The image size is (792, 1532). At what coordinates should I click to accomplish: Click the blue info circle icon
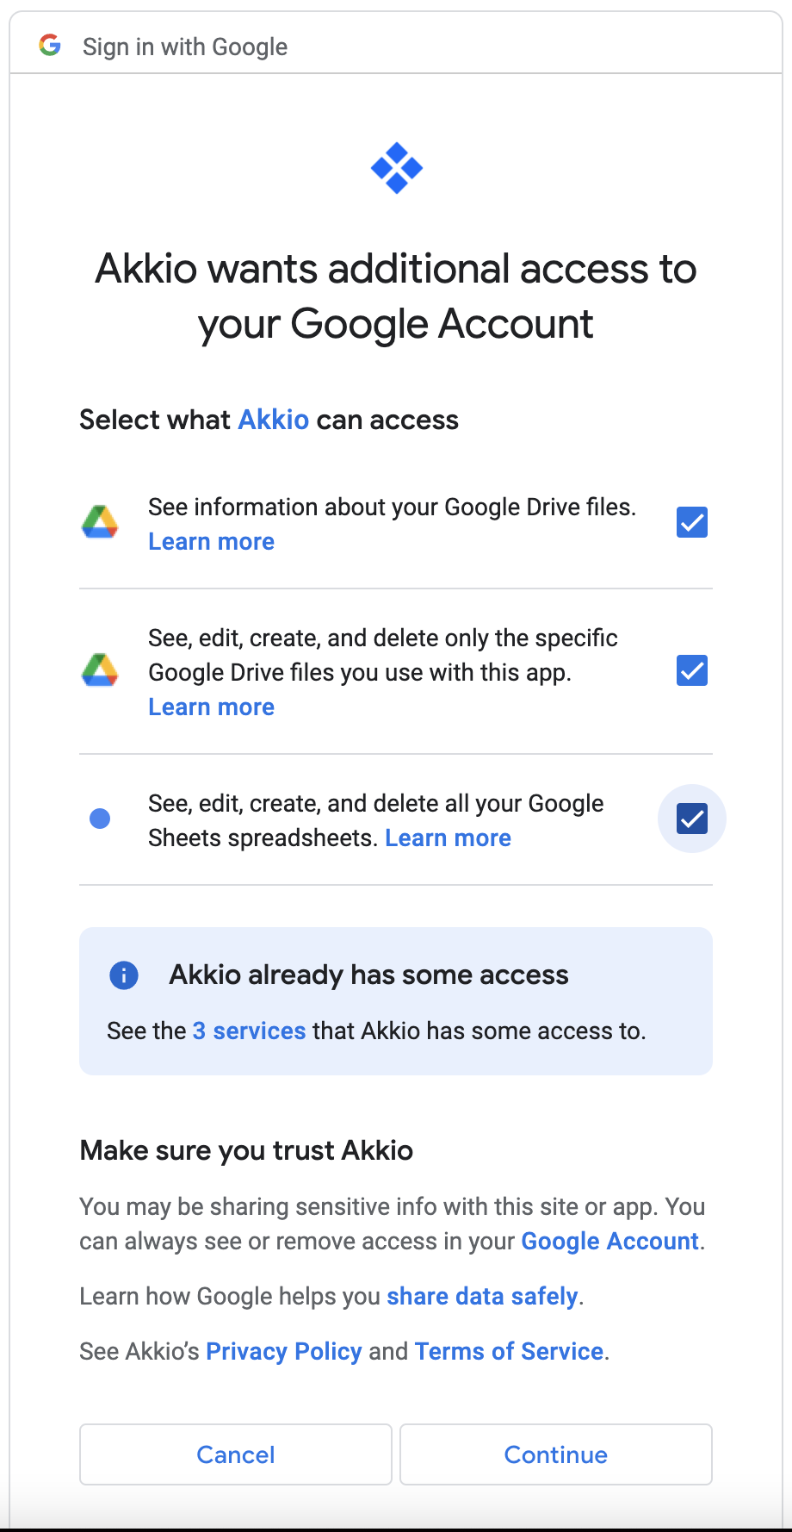coord(124,975)
